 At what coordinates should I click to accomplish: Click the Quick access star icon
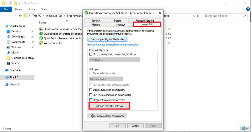(x=7, y=26)
